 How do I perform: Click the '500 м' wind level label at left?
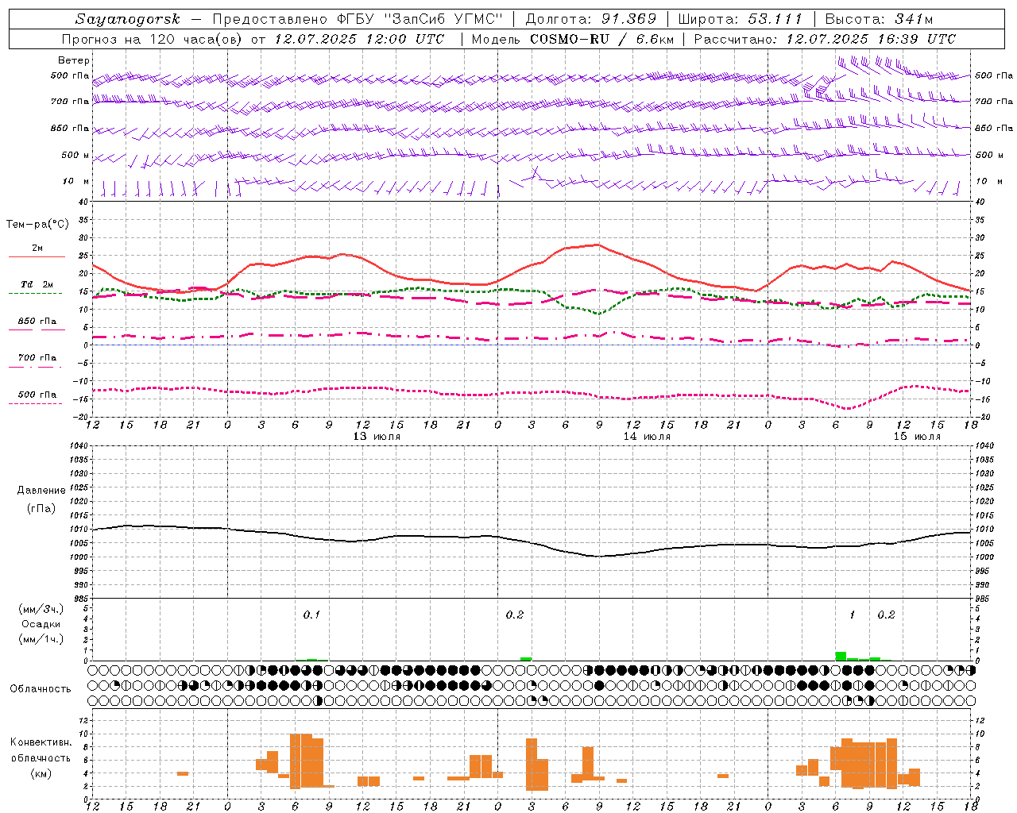pos(75,156)
